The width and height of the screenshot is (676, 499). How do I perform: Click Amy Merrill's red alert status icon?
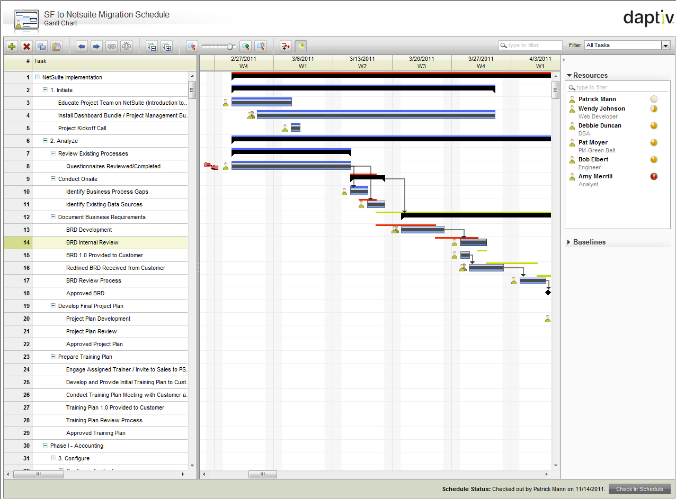pos(654,176)
